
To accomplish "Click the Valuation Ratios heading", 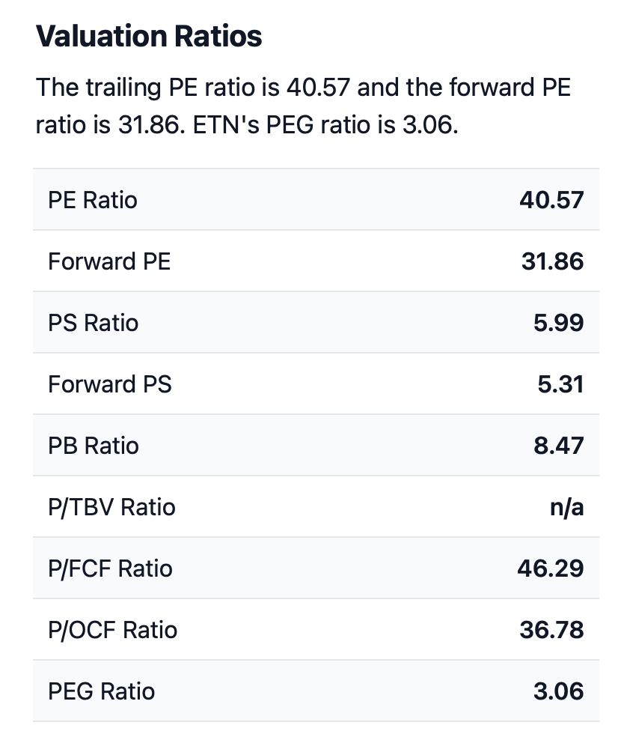I will coord(149,36).
